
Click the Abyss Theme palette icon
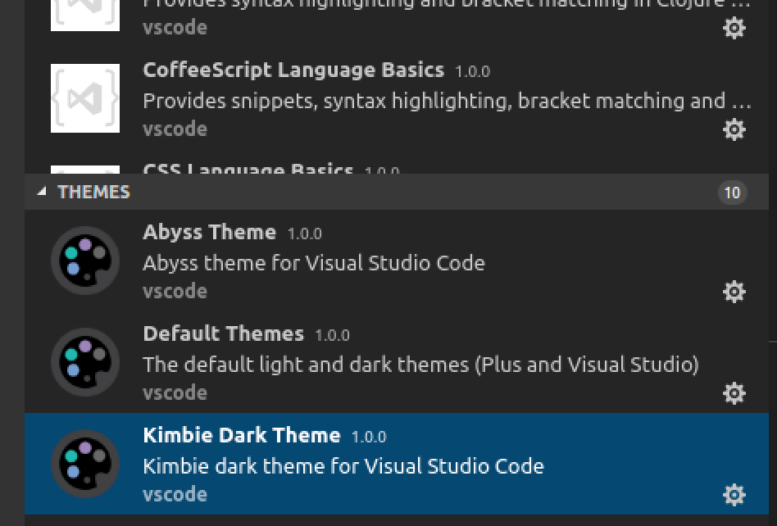click(x=84, y=261)
